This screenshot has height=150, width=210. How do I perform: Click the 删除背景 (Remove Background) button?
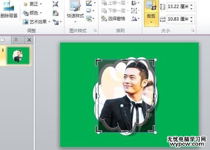click(9, 10)
